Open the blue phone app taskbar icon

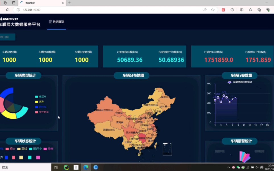pyautogui.click(x=96, y=167)
